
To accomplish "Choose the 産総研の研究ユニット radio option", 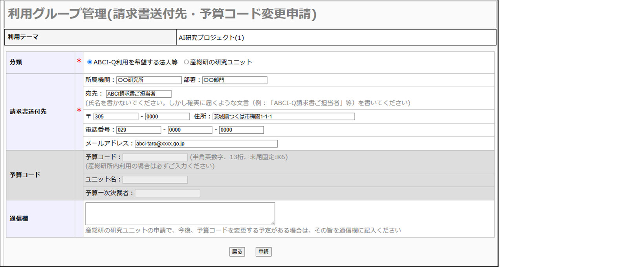I will [x=186, y=62].
